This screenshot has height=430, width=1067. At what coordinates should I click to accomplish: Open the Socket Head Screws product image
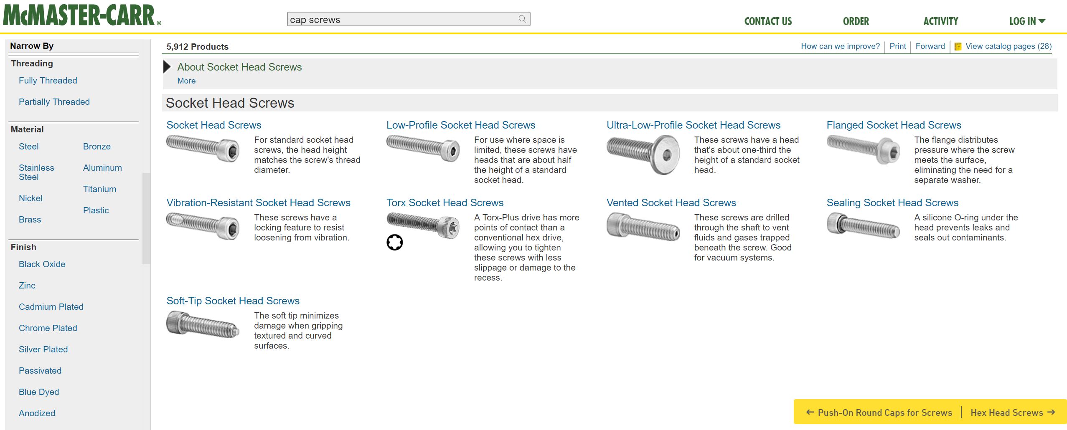(x=203, y=148)
